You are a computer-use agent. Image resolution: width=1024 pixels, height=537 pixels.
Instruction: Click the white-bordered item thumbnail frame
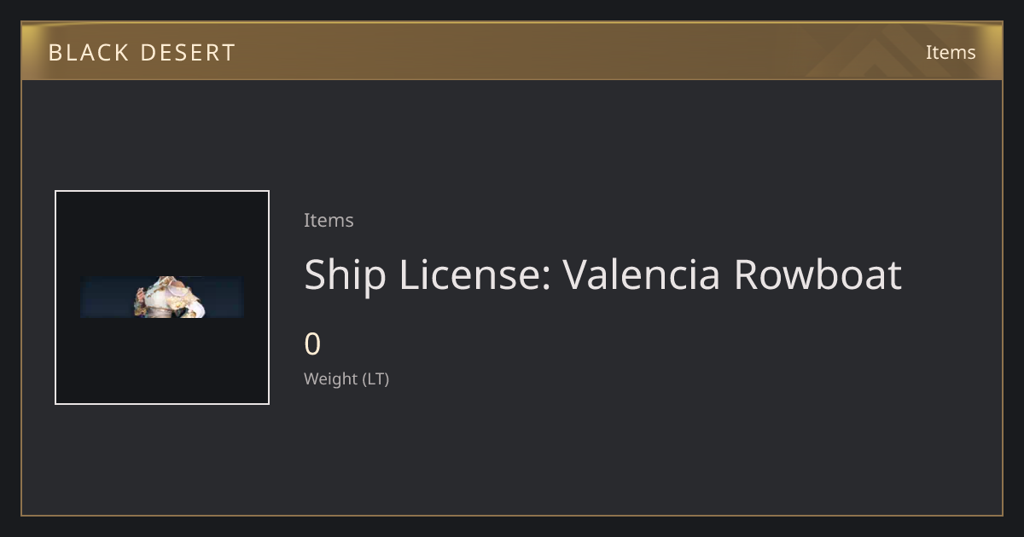162,297
